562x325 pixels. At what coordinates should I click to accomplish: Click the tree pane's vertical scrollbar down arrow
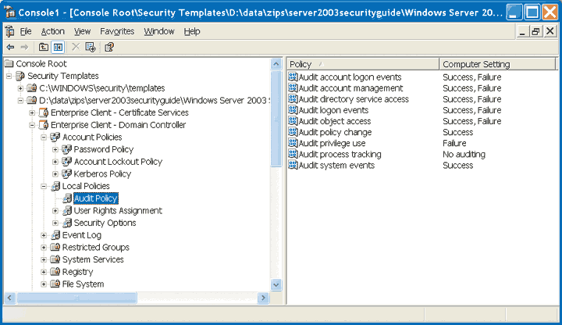click(276, 285)
